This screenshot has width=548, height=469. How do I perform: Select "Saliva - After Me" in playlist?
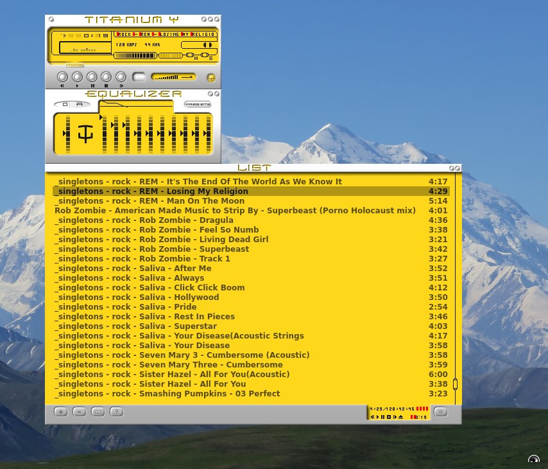tap(251, 268)
